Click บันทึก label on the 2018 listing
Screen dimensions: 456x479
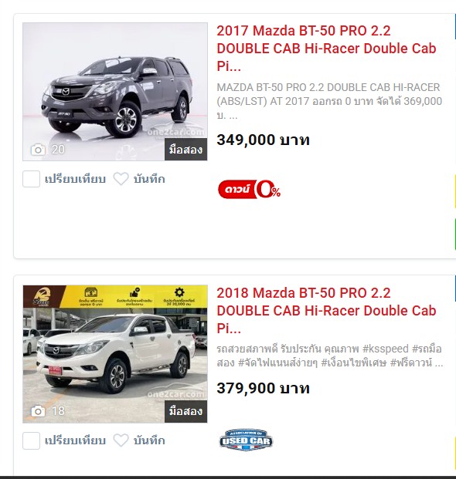point(149,440)
